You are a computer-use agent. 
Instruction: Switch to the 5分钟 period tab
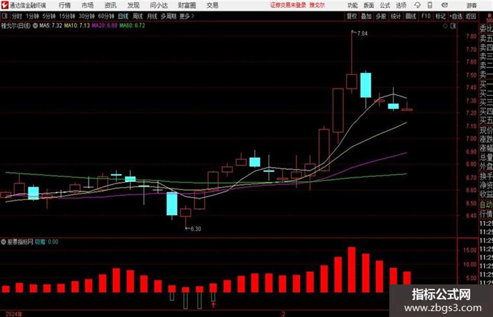(49, 16)
